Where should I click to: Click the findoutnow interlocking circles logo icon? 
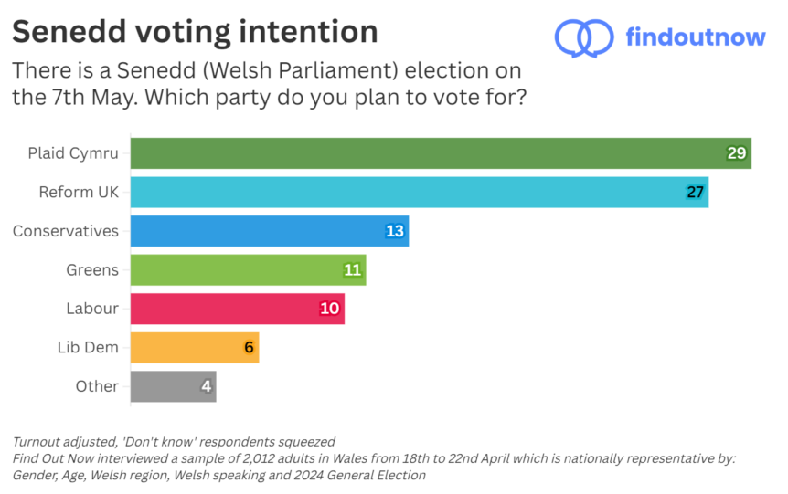coord(584,37)
